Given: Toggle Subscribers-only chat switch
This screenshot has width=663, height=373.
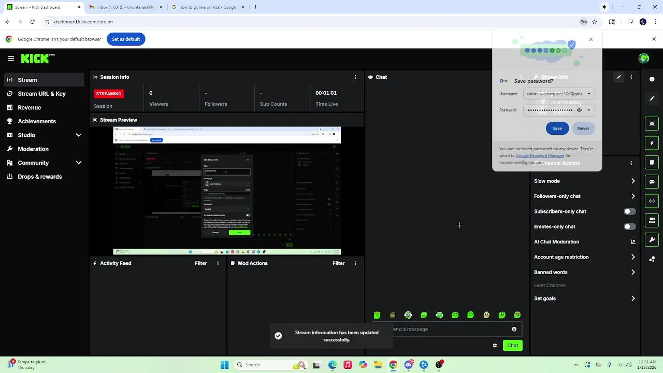Looking at the screenshot, I should pyautogui.click(x=629, y=211).
